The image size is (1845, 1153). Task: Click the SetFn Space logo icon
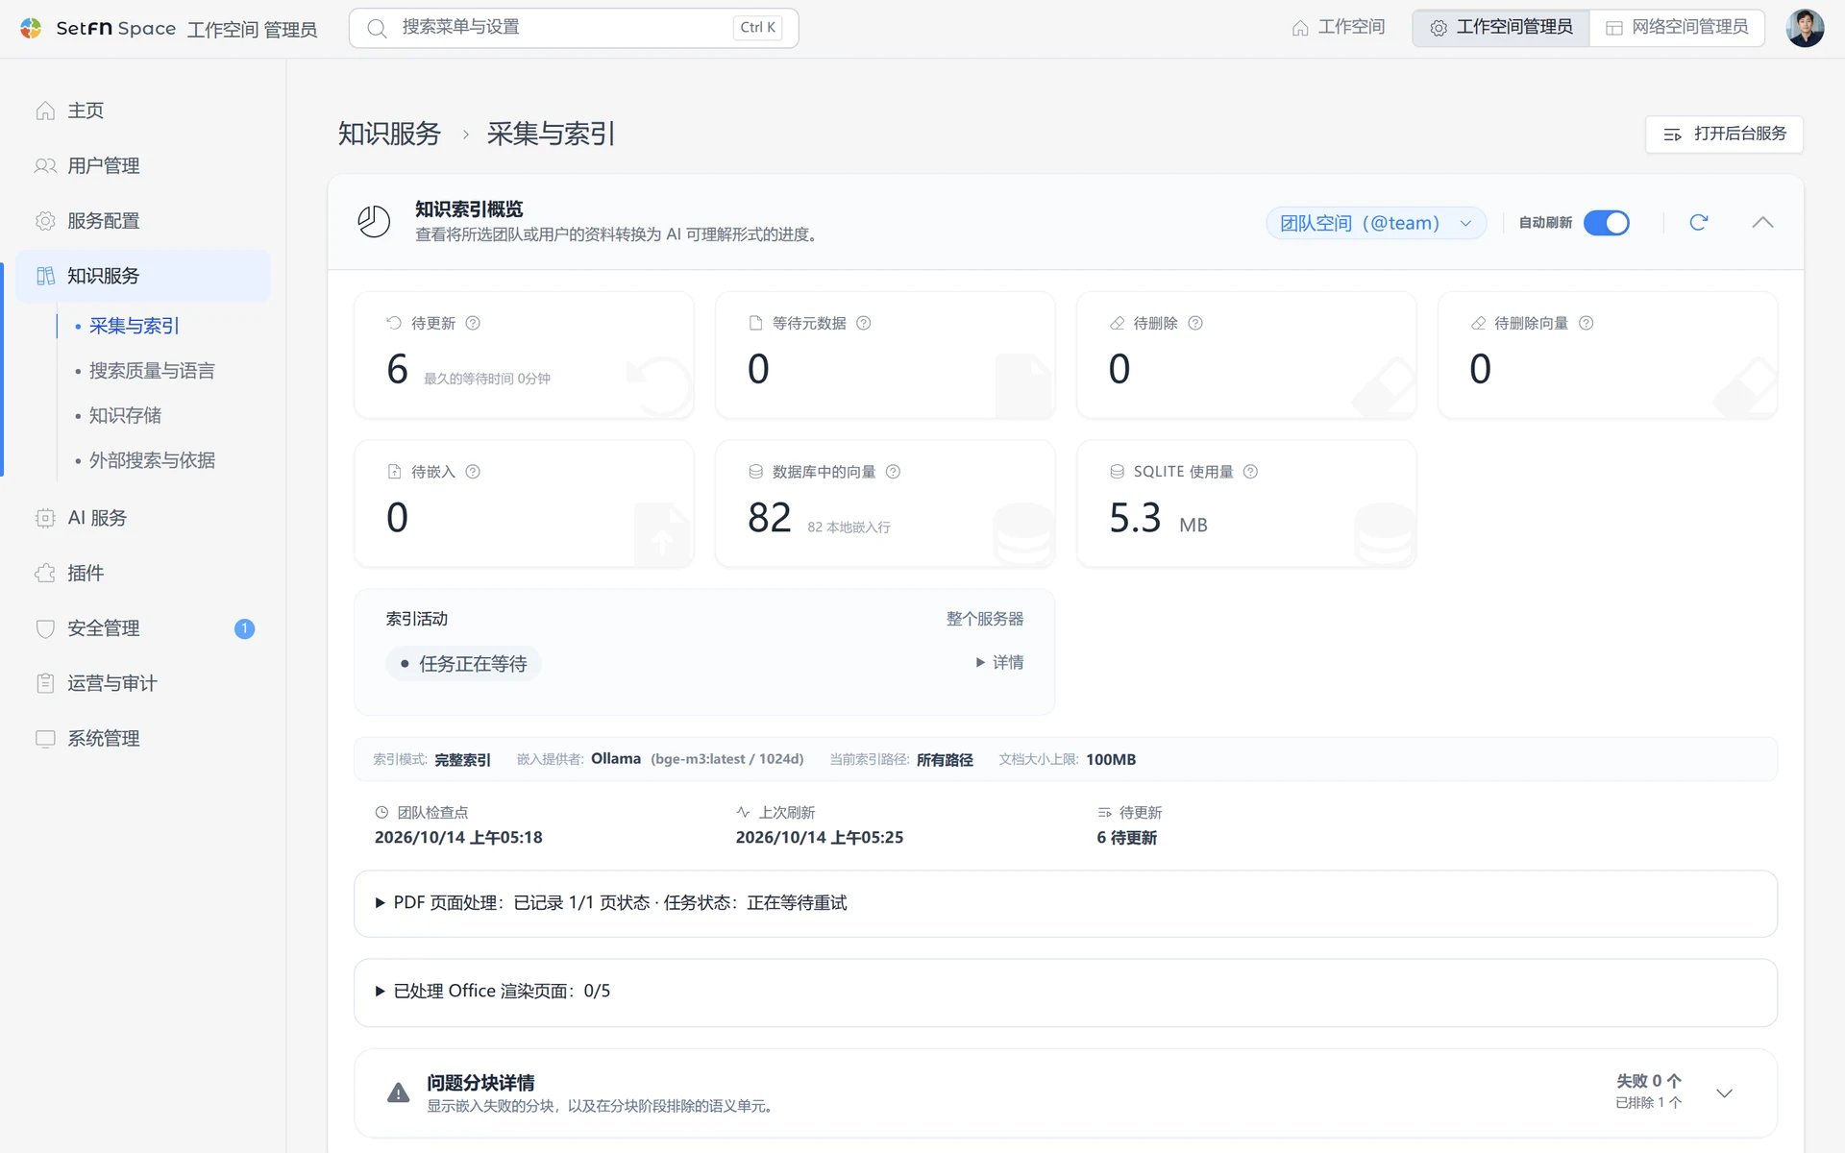31,28
